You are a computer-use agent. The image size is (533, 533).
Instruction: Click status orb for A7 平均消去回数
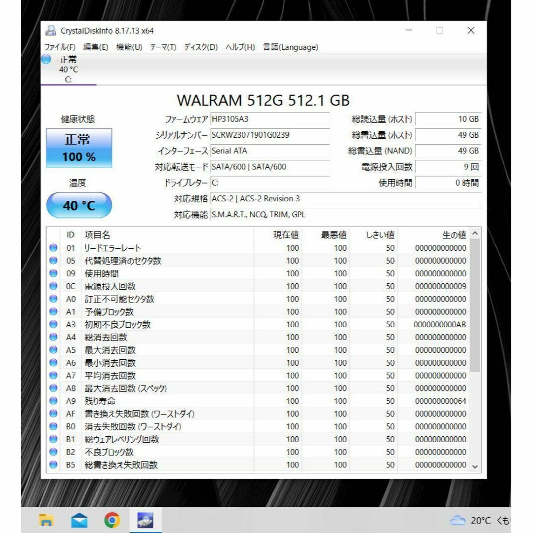coord(53,375)
